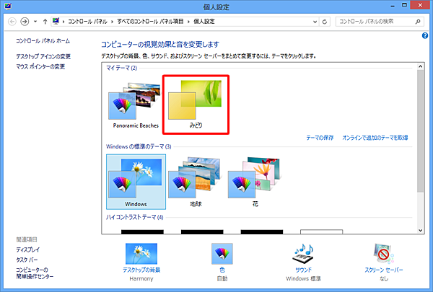Click the theme list scrollbar thumb
This screenshot has width=433, height=292.
(x=420, y=130)
